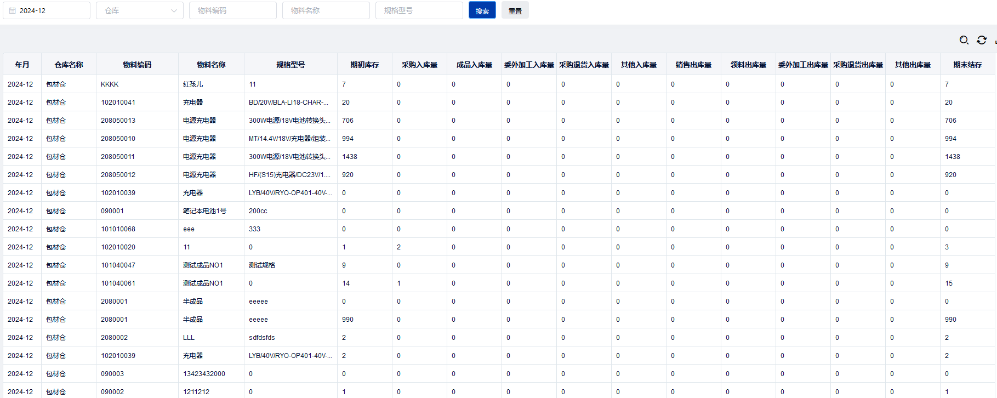Click into the 物料名称 input field
Screen dimensions: 997x398
pos(326,10)
